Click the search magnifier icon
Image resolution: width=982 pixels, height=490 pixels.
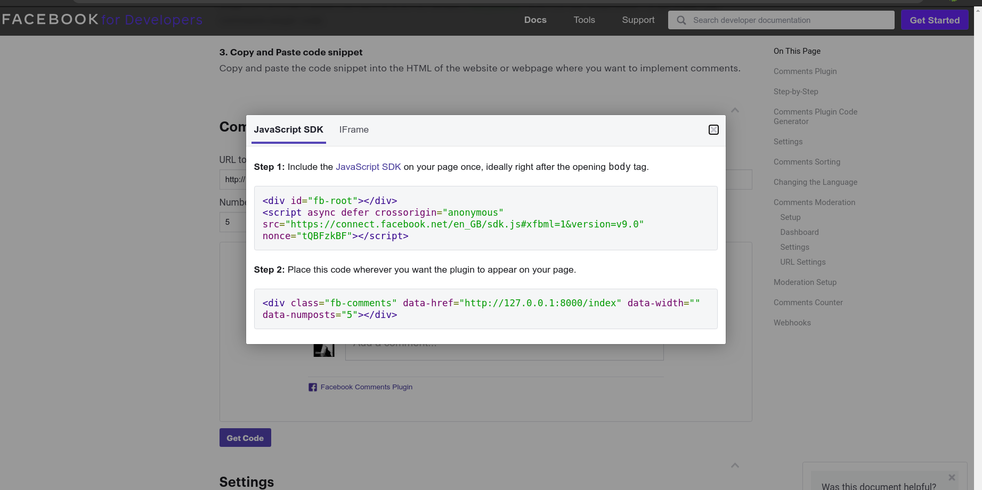[x=681, y=20]
